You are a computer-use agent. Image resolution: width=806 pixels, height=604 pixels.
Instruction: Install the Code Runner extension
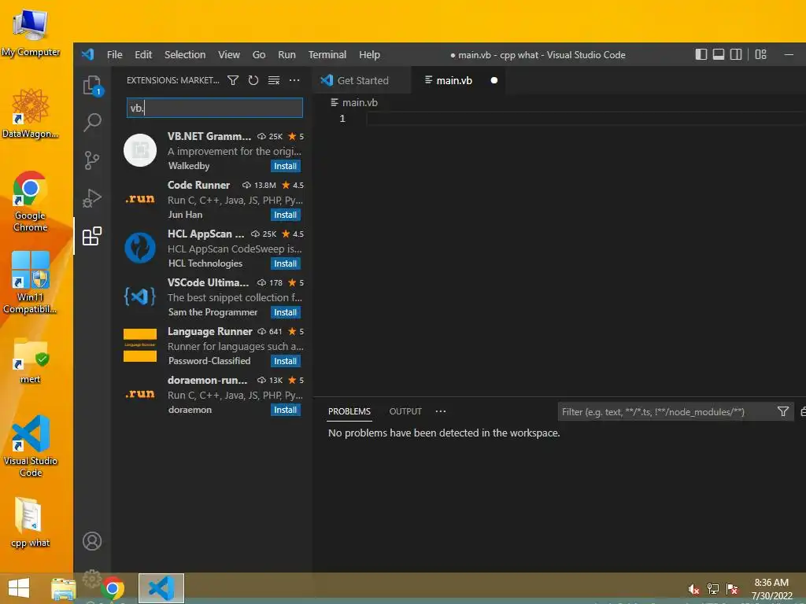click(285, 215)
